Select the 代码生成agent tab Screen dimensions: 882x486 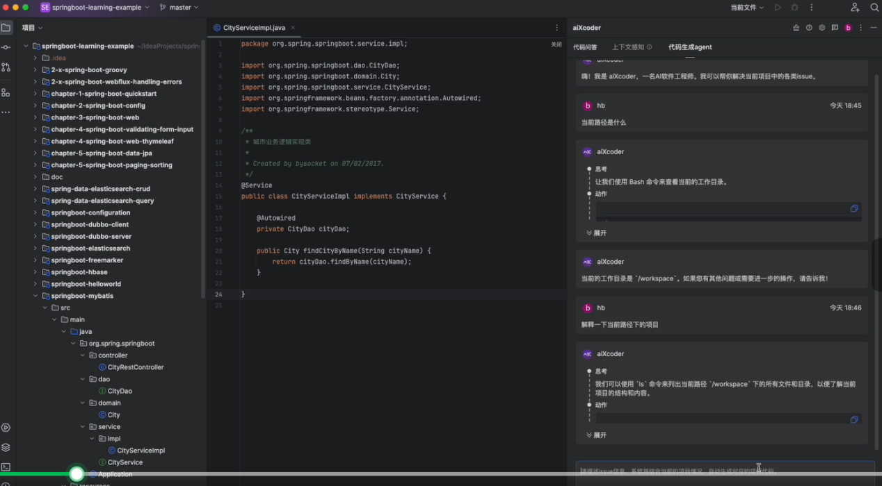689,47
